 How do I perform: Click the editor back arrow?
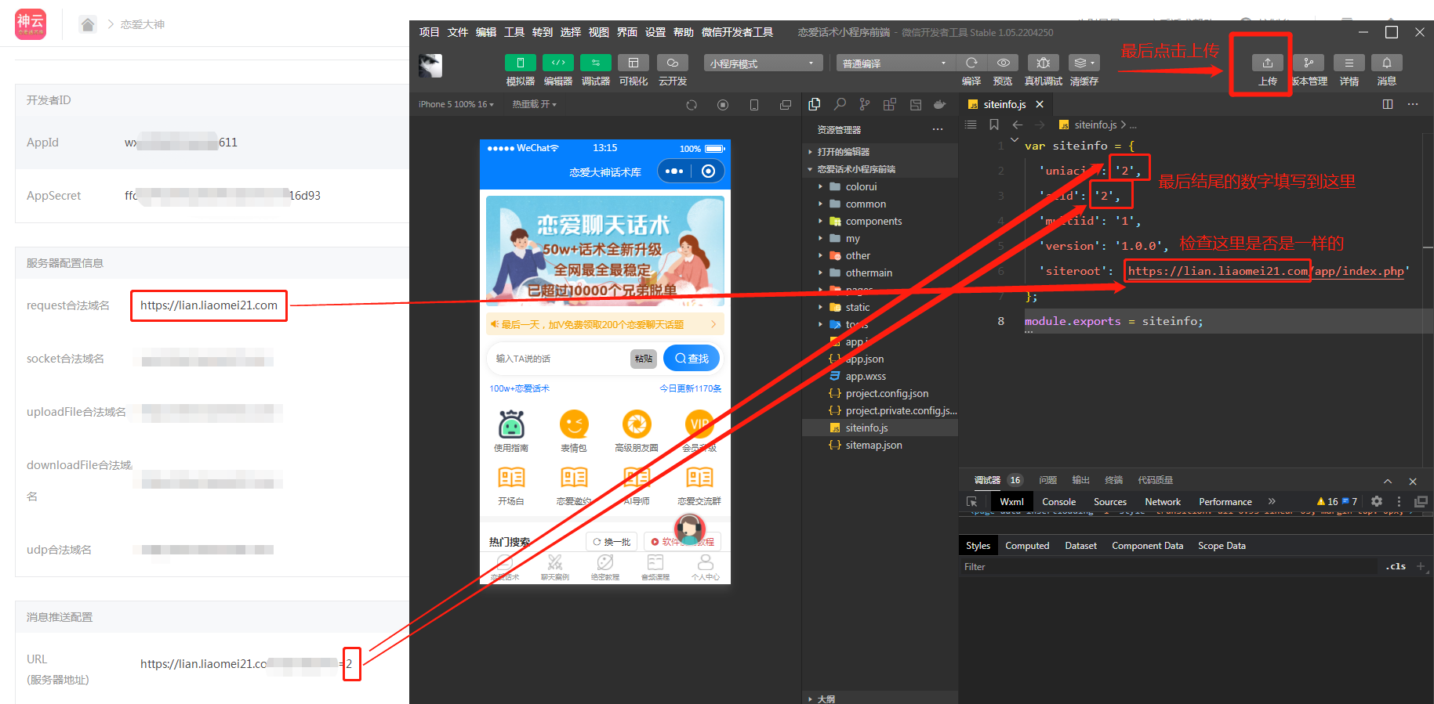click(1018, 125)
